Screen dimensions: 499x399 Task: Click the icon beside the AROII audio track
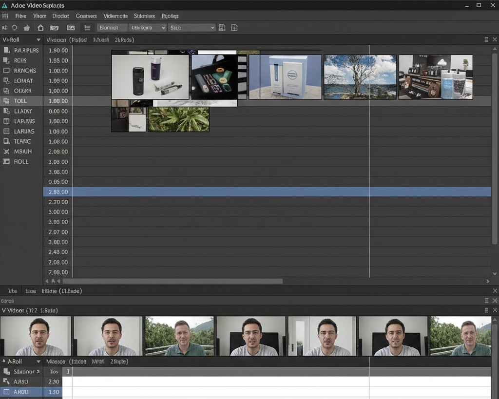pos(6,392)
